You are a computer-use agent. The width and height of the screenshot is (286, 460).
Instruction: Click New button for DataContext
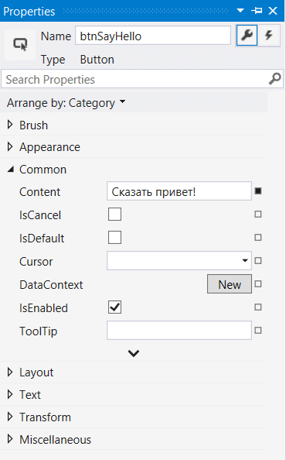pyautogui.click(x=230, y=284)
